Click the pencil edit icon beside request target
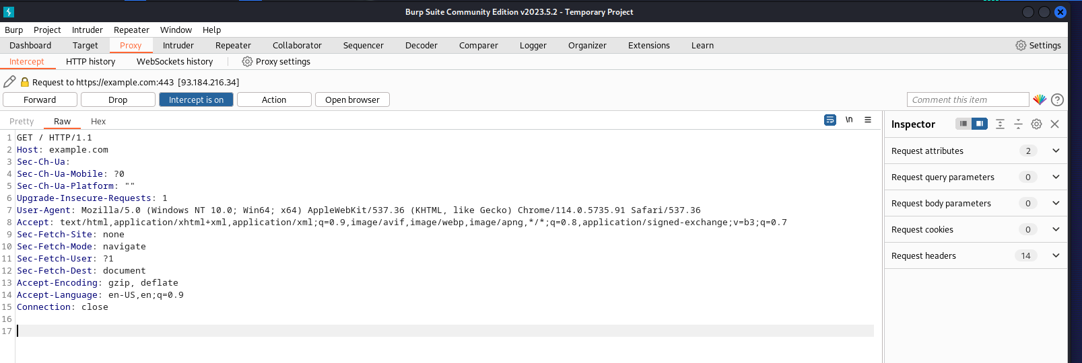The width and height of the screenshot is (1082, 363). click(9, 81)
